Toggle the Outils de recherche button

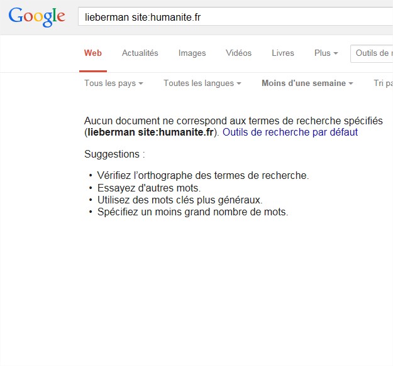pos(372,53)
